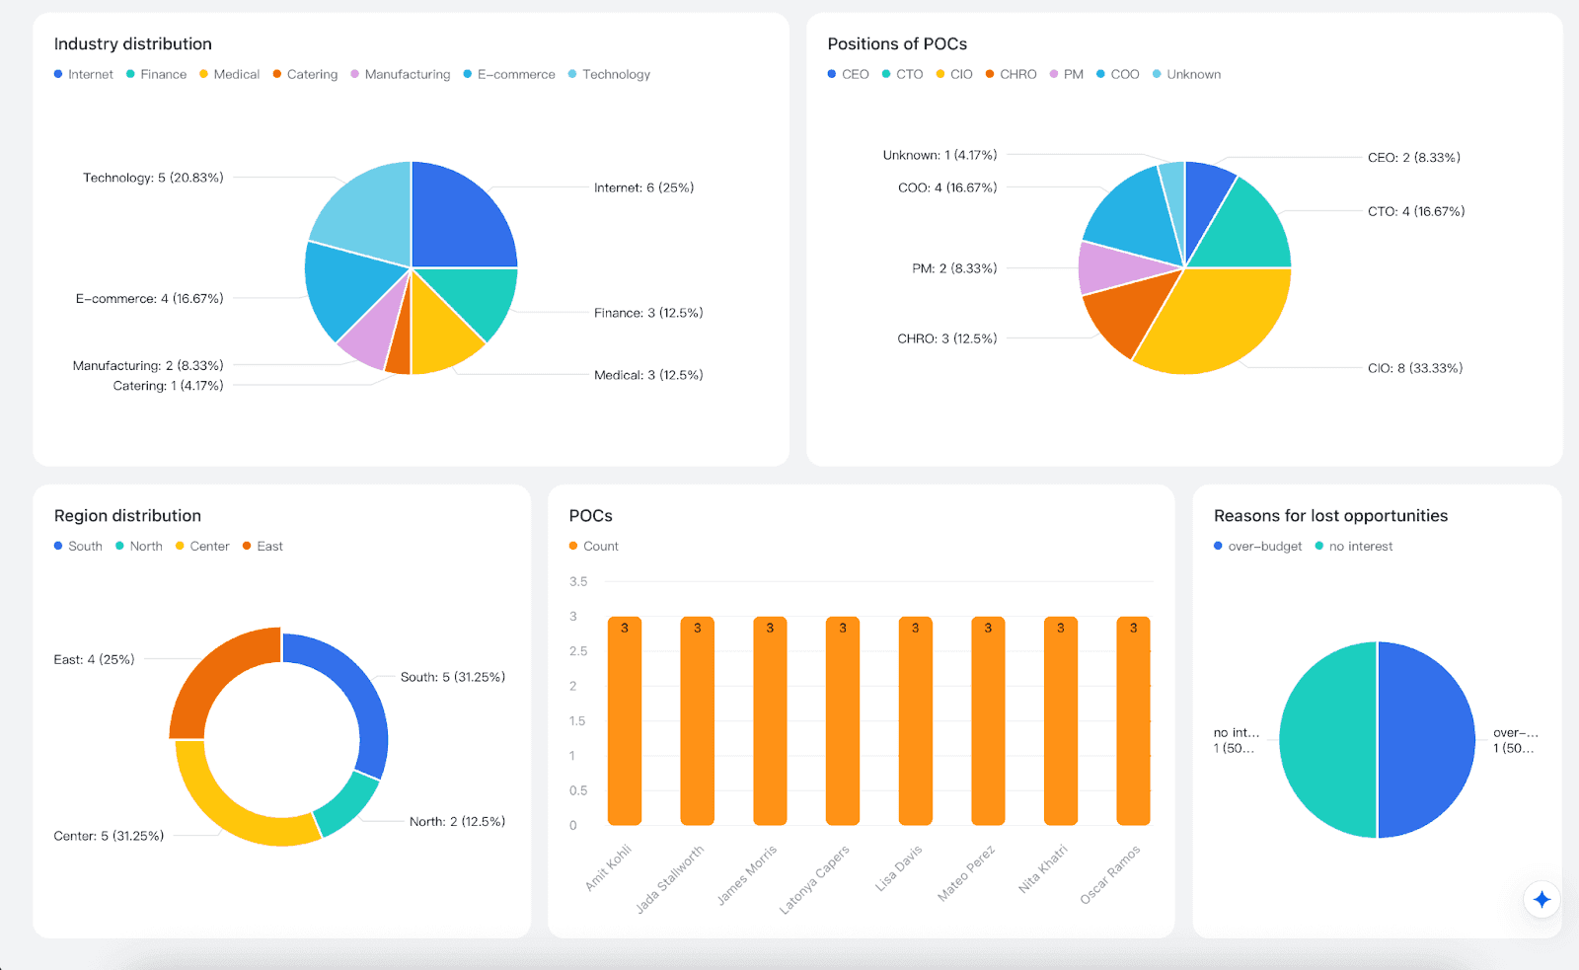1579x970 pixels.
Task: Toggle no interest legend item
Action: 1354,546
